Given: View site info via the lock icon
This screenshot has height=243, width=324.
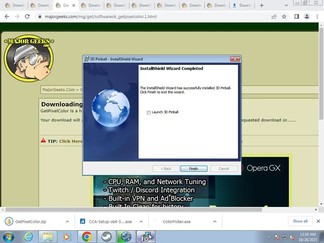Looking at the screenshot, I should tap(40, 16).
